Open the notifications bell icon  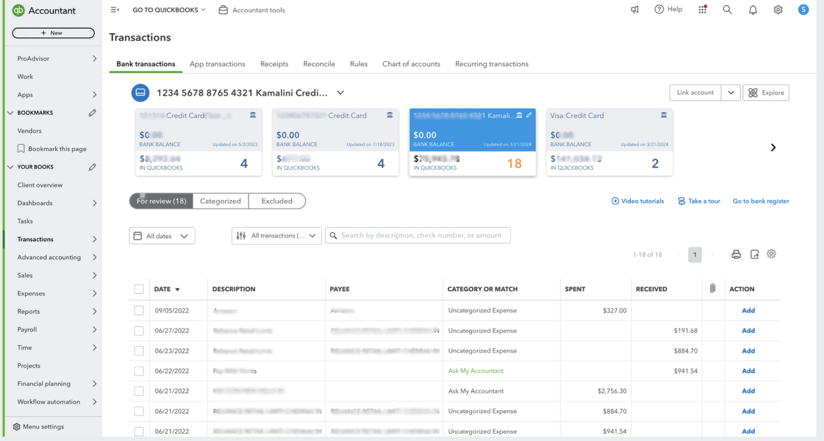(x=753, y=9)
